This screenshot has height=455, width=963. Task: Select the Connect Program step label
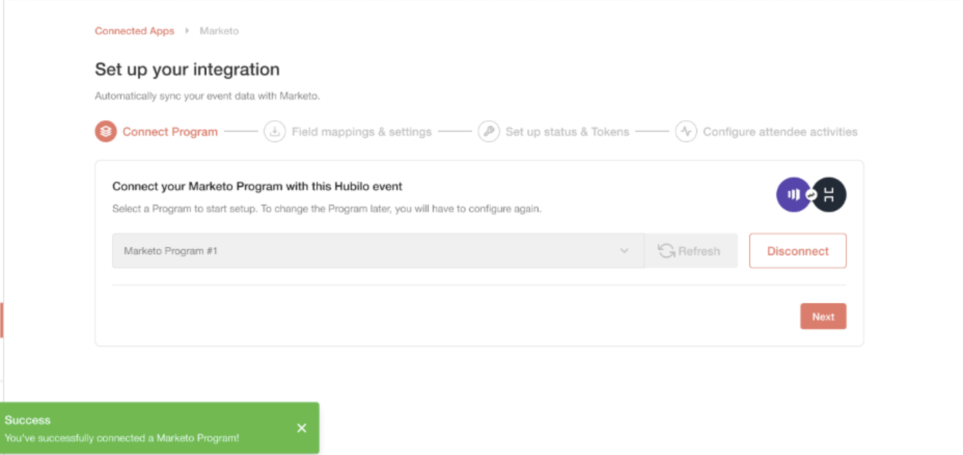point(170,131)
